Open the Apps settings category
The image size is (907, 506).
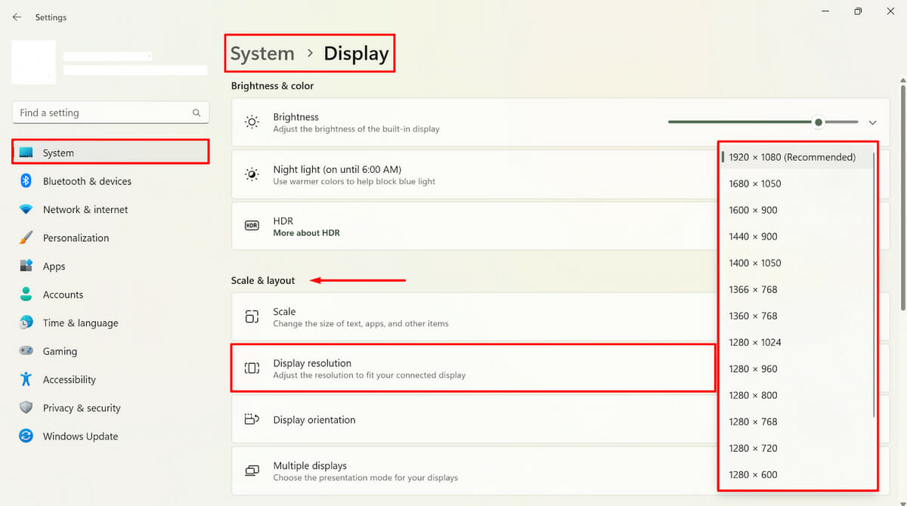coord(54,267)
